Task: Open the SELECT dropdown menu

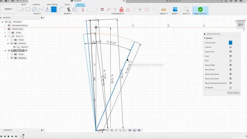Action: pos(186,14)
